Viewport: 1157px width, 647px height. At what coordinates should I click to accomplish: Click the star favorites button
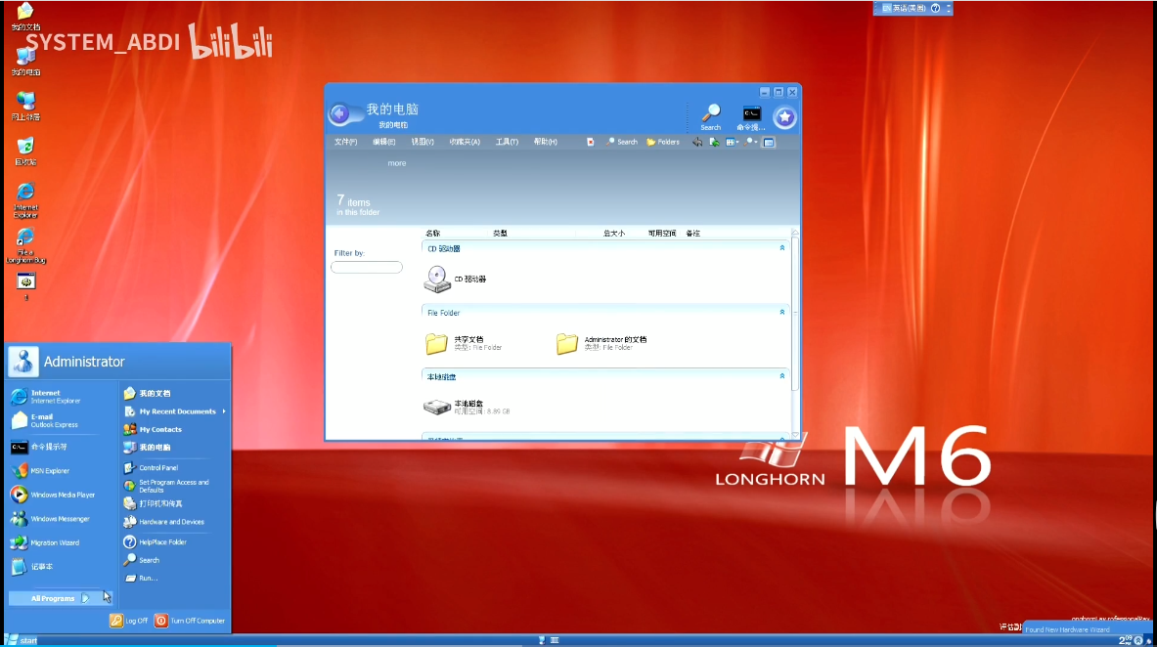tap(784, 117)
